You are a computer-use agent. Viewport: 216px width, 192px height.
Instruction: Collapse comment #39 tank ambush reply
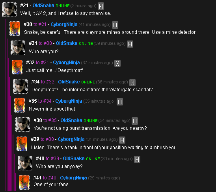pyautogui.click(x=122, y=140)
